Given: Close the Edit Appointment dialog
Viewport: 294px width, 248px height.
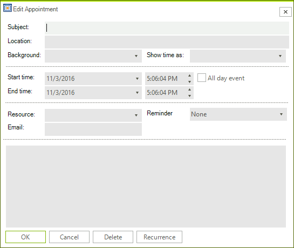Looking at the screenshot, I should (285, 12).
